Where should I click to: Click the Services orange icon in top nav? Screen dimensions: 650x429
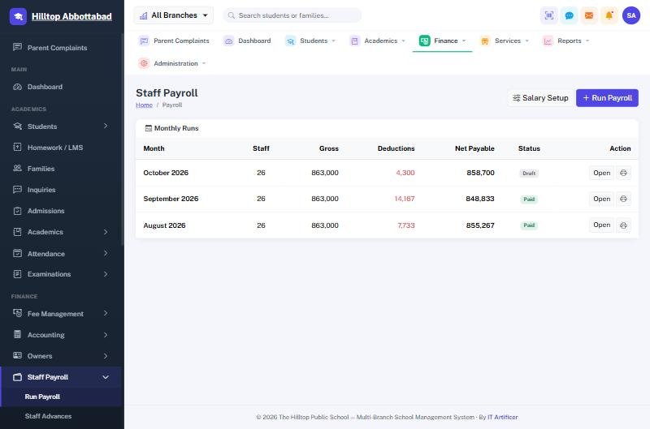click(x=485, y=41)
